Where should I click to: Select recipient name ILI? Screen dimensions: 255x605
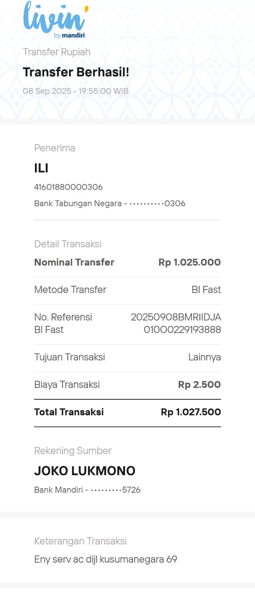coord(41,168)
